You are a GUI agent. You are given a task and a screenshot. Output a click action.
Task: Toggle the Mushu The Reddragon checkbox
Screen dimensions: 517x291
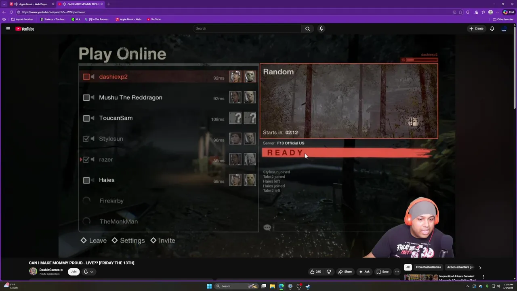coord(86,97)
